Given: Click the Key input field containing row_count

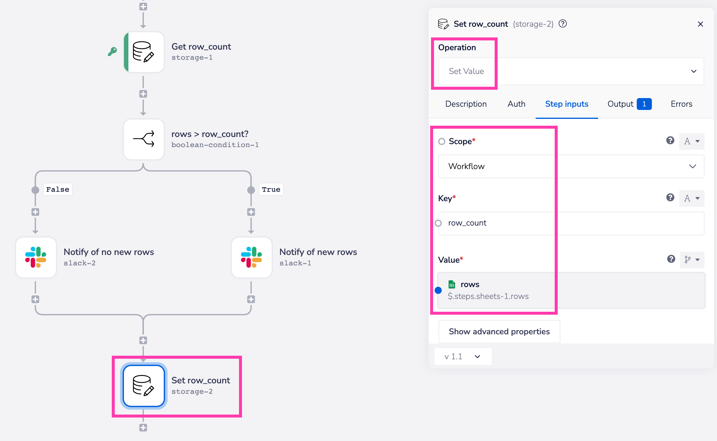Looking at the screenshot, I should tap(571, 223).
